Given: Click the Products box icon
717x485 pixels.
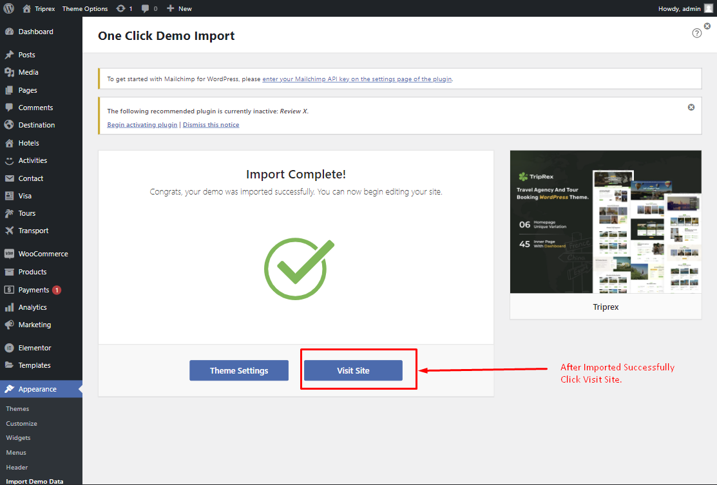Looking at the screenshot, I should [x=9, y=272].
